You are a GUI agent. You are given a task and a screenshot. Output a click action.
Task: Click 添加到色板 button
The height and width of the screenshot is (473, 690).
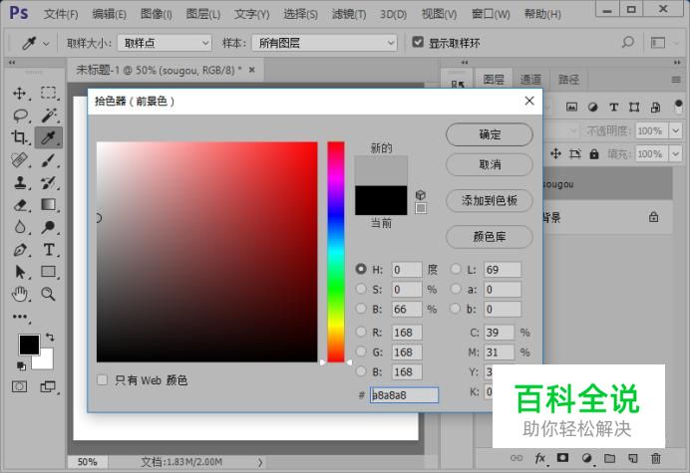[x=490, y=201]
